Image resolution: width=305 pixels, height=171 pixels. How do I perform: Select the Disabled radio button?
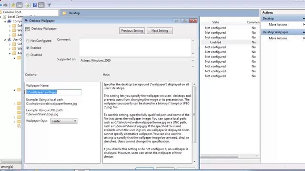[x=28, y=55]
